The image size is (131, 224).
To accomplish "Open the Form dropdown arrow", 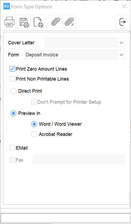I will (x=121, y=55).
